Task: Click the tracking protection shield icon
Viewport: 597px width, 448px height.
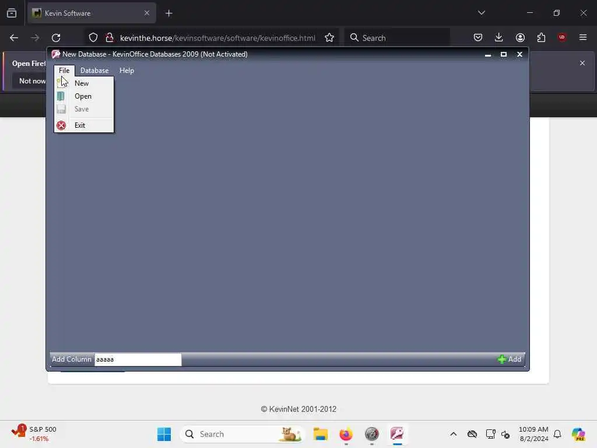Action: [x=93, y=38]
